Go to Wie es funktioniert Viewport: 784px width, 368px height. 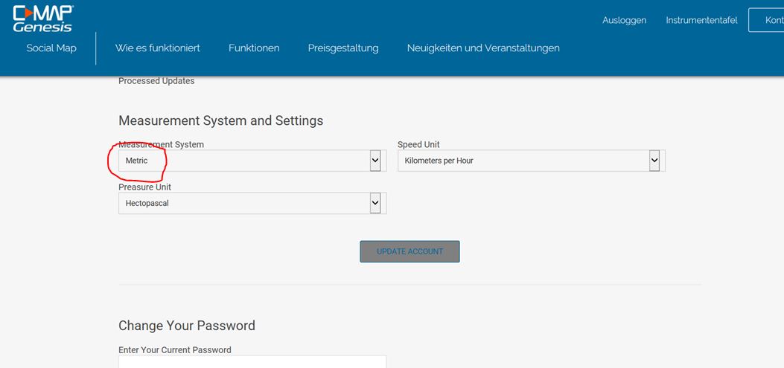tap(158, 48)
